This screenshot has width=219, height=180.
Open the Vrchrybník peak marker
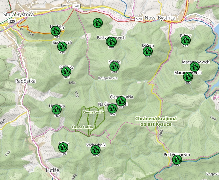point(96,150)
